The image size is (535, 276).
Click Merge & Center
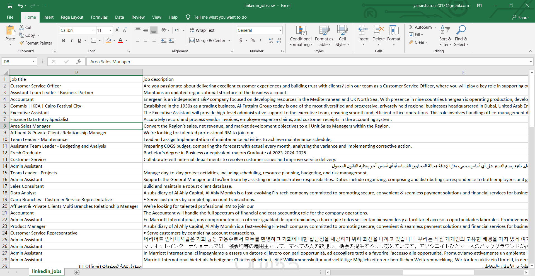coord(207,40)
